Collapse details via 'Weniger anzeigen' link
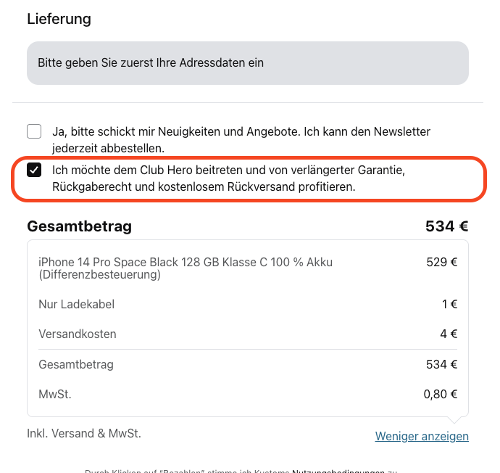Screen dimensions: 500x473 tap(422, 436)
